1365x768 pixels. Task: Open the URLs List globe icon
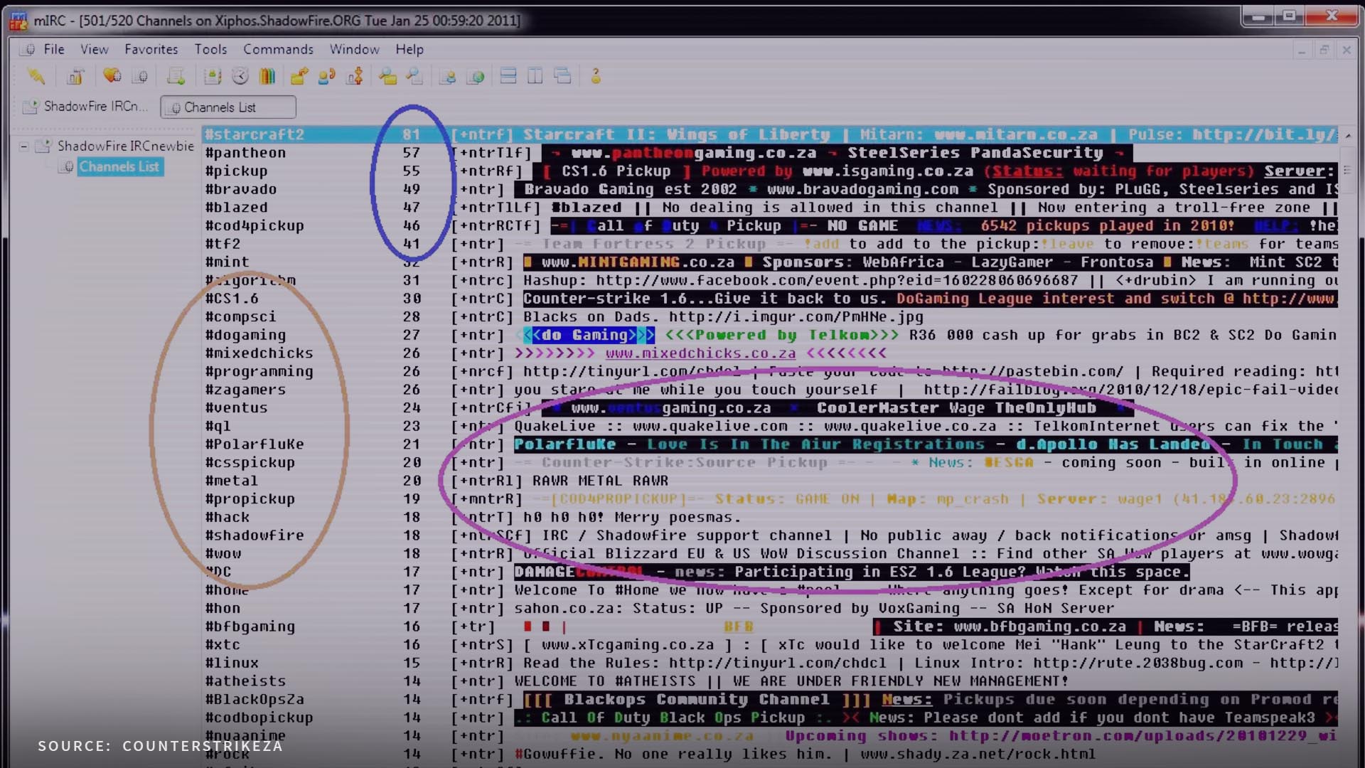pos(476,76)
